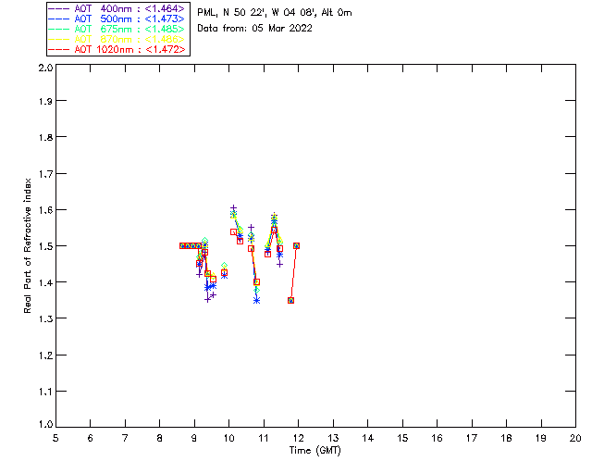Viewport: 592px width, 474px height.
Task: Click the y-axis label 1.2
Action: tap(45, 355)
